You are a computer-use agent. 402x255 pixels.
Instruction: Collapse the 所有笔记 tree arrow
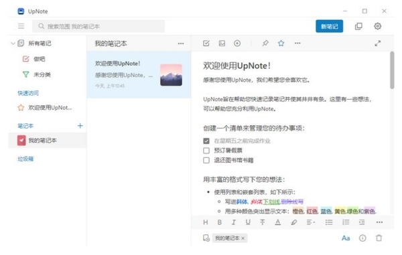pyautogui.click(x=13, y=44)
